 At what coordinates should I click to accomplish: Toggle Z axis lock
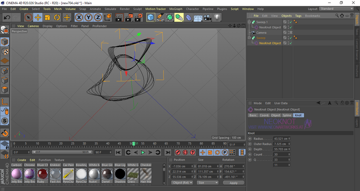click(98, 17)
